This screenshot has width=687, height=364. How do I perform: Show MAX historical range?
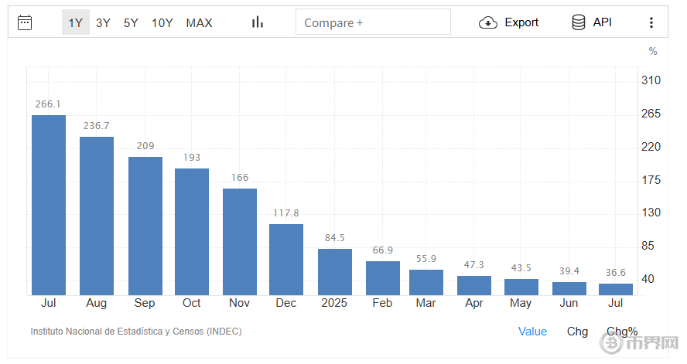pos(199,22)
